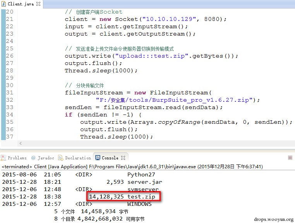Click Arrays.copyOfRange on line 35
The width and height of the screenshot is (295, 224).
(165, 122)
